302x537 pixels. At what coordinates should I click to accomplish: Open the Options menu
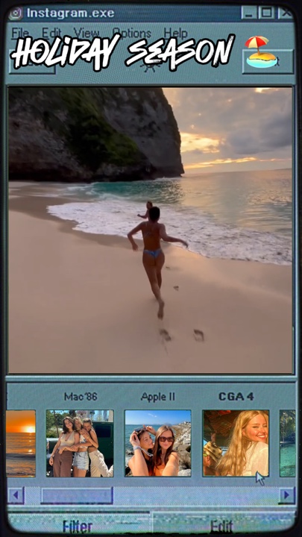tap(132, 34)
